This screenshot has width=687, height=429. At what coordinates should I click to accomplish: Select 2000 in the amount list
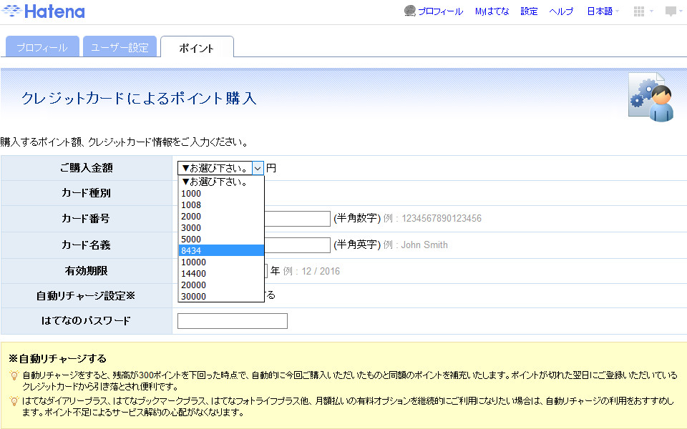click(221, 216)
